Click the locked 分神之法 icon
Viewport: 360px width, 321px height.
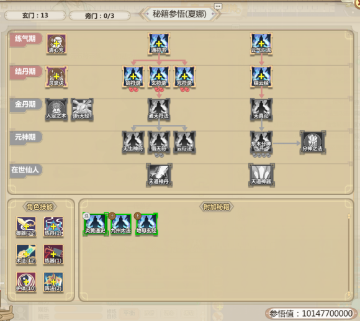click(x=312, y=142)
